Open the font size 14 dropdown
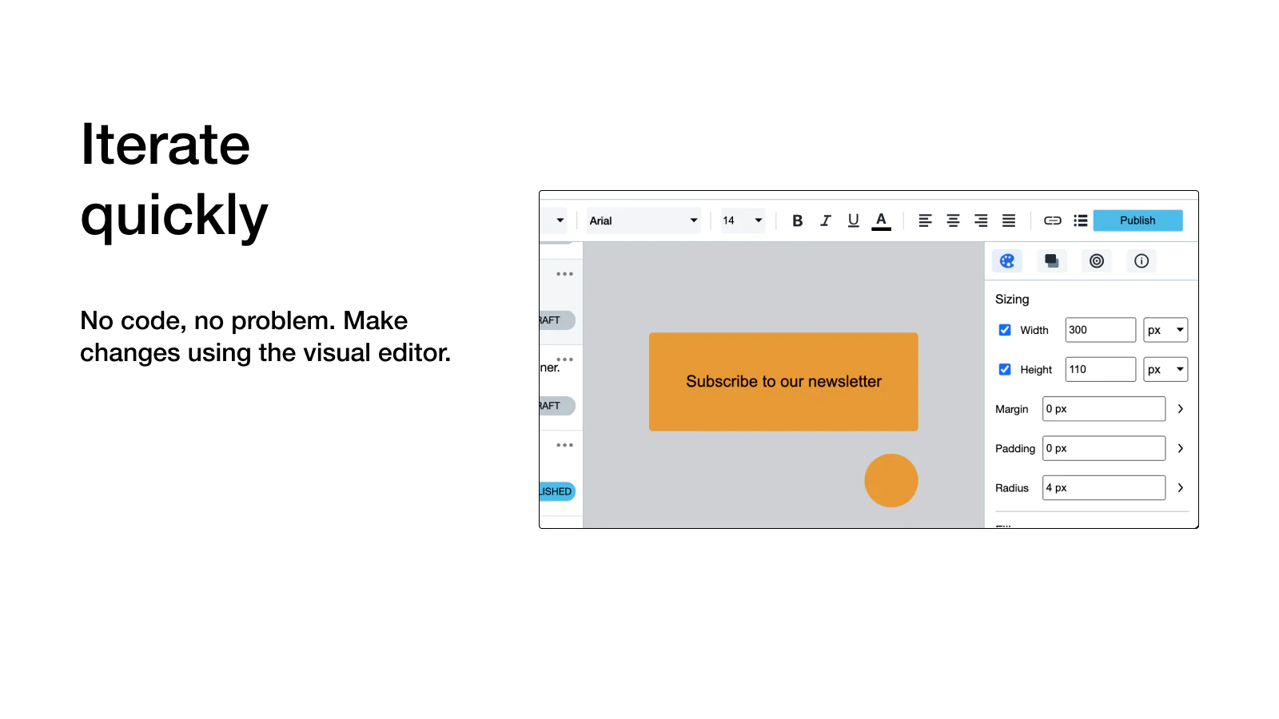The height and width of the screenshot is (719, 1279). click(x=743, y=220)
